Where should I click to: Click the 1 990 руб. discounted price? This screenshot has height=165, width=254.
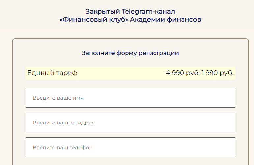pyautogui.click(x=218, y=73)
